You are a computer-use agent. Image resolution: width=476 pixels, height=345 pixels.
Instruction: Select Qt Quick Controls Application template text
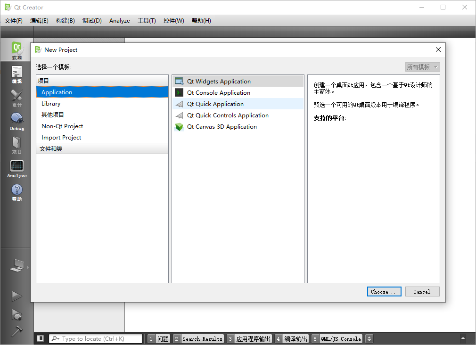pyautogui.click(x=228, y=115)
